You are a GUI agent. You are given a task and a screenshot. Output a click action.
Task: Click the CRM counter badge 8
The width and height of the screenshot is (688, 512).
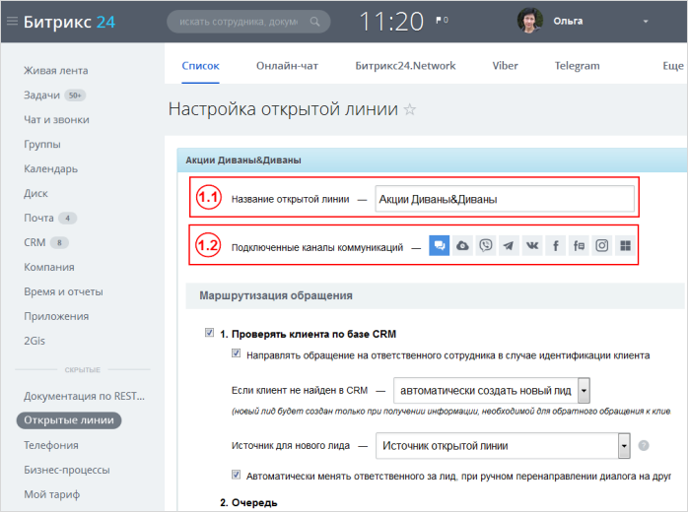point(59,242)
